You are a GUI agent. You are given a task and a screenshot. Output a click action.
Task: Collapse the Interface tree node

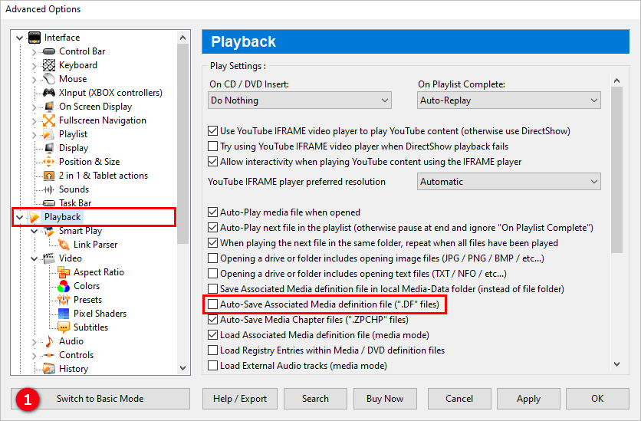(19, 38)
